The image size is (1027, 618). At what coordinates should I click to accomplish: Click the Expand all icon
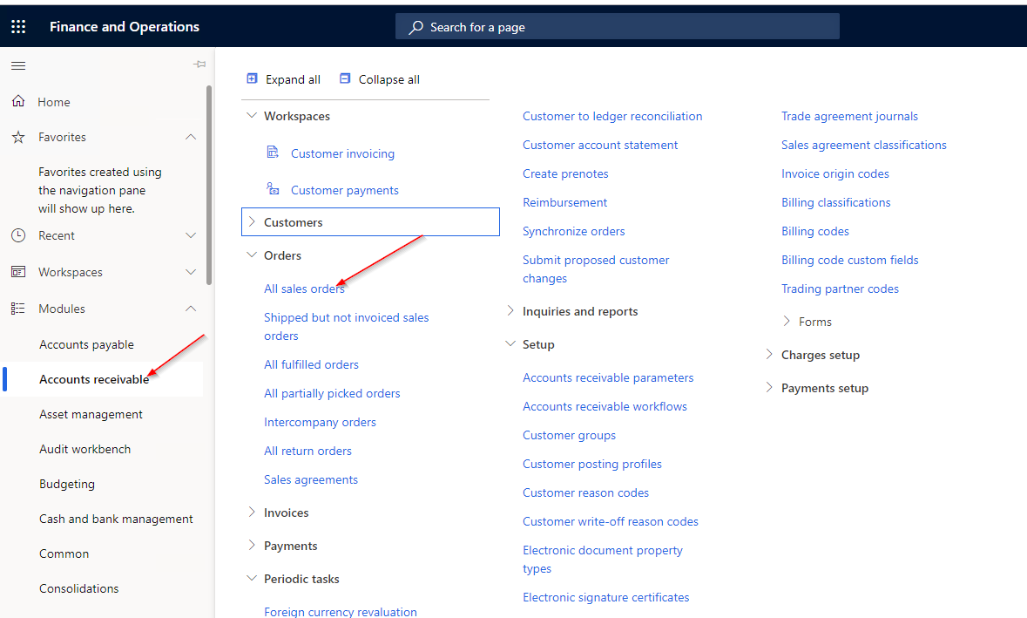point(253,79)
